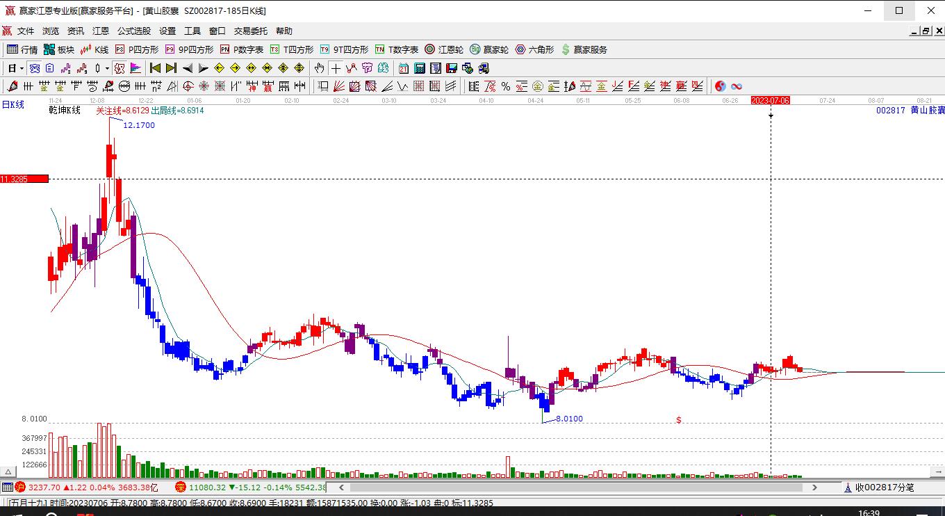Click the 行情 quotes button
945x516 pixels.
click(x=22, y=49)
